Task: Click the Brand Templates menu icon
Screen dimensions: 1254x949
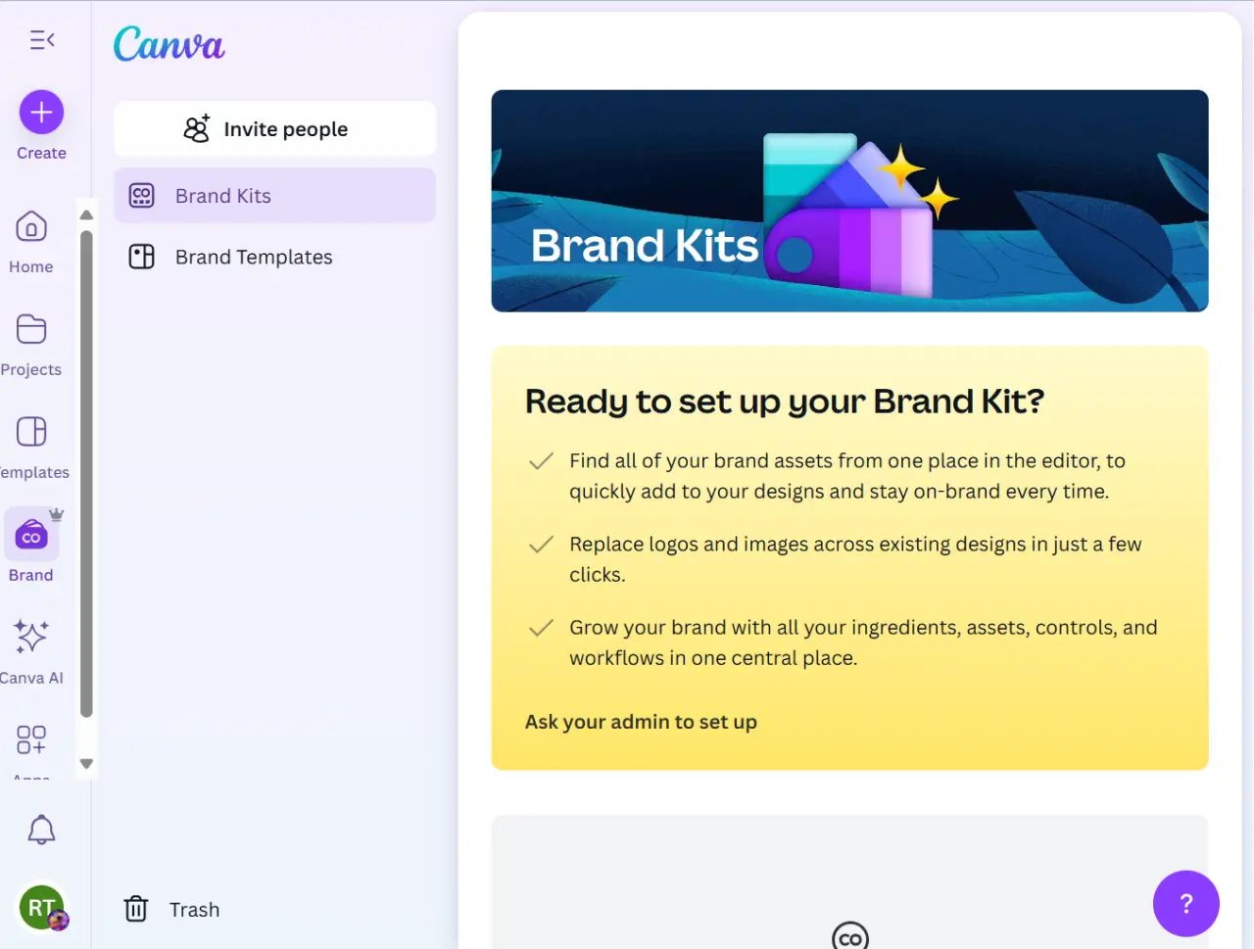Action: click(x=142, y=257)
